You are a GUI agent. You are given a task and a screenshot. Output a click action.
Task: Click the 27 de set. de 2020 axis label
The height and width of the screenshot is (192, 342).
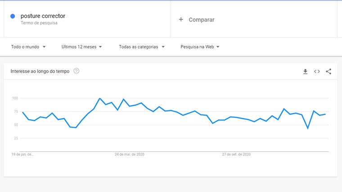click(236, 154)
